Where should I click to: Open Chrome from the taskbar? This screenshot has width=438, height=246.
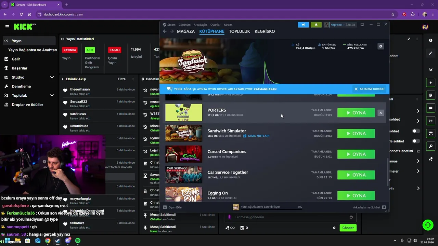pos(48,241)
